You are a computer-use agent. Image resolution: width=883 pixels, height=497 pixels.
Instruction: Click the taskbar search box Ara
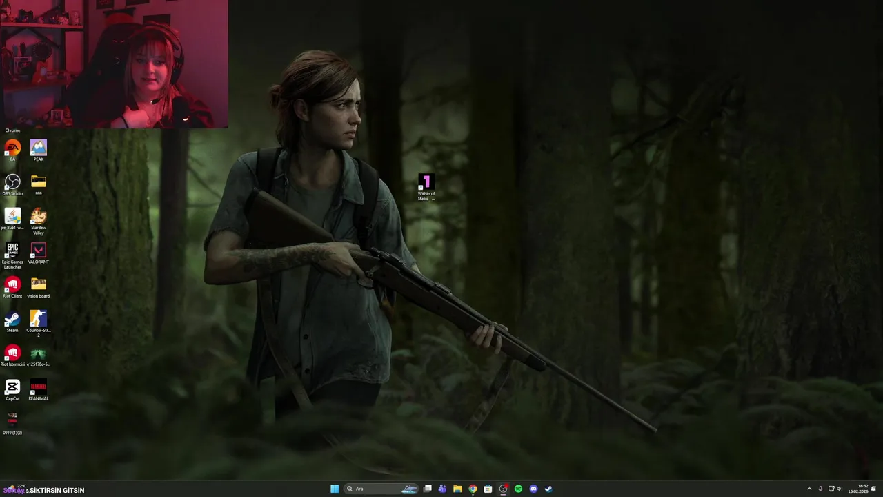point(380,489)
